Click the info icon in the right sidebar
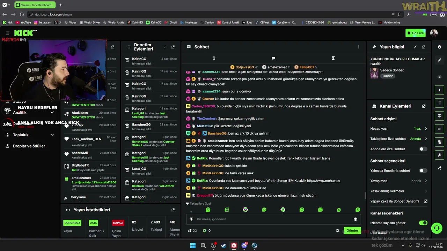The width and height of the screenshot is (447, 251). [439, 47]
